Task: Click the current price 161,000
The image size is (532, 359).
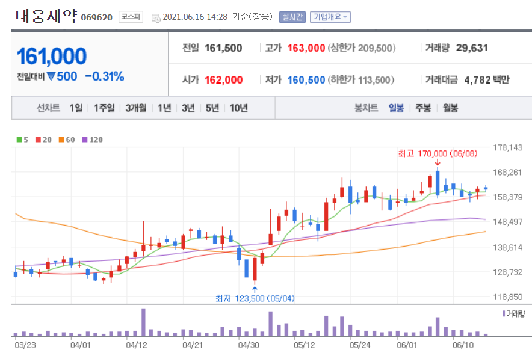Action: pos(52,56)
